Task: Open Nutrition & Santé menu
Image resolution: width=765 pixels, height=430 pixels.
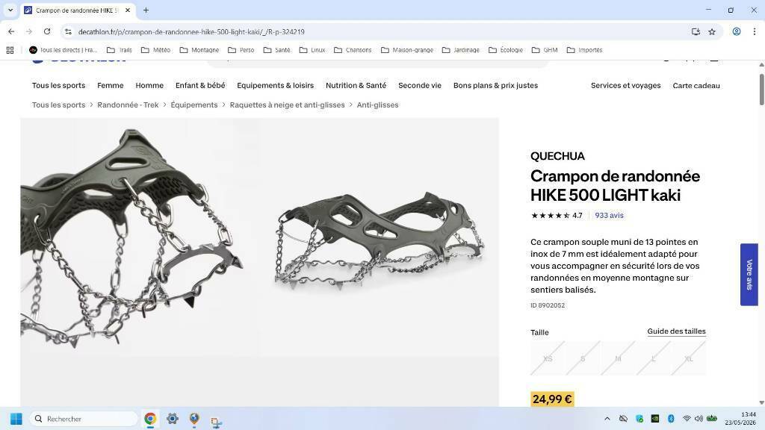Action: point(356,85)
